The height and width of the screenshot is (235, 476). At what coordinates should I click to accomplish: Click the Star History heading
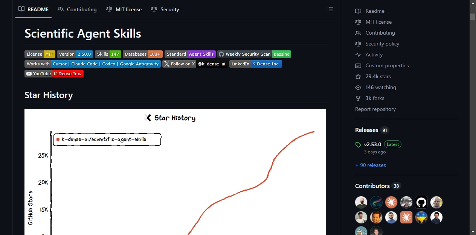[x=49, y=95]
